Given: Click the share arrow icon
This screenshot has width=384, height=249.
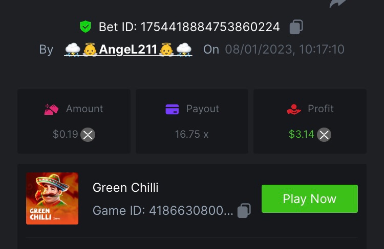Looking at the screenshot, I should 338,3.
